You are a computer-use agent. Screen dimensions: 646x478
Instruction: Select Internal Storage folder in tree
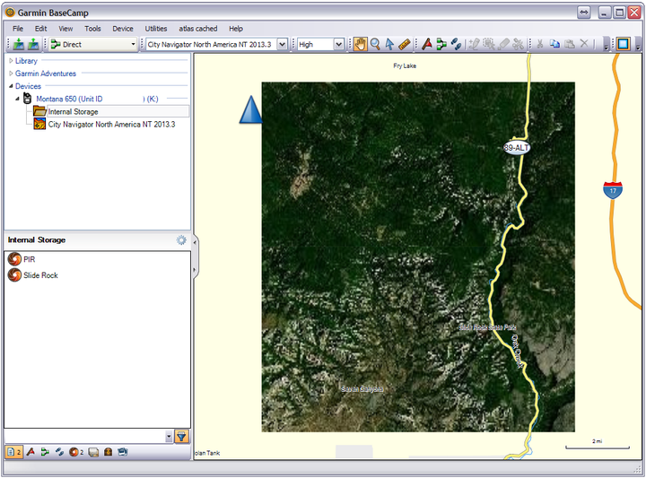pyautogui.click(x=73, y=111)
